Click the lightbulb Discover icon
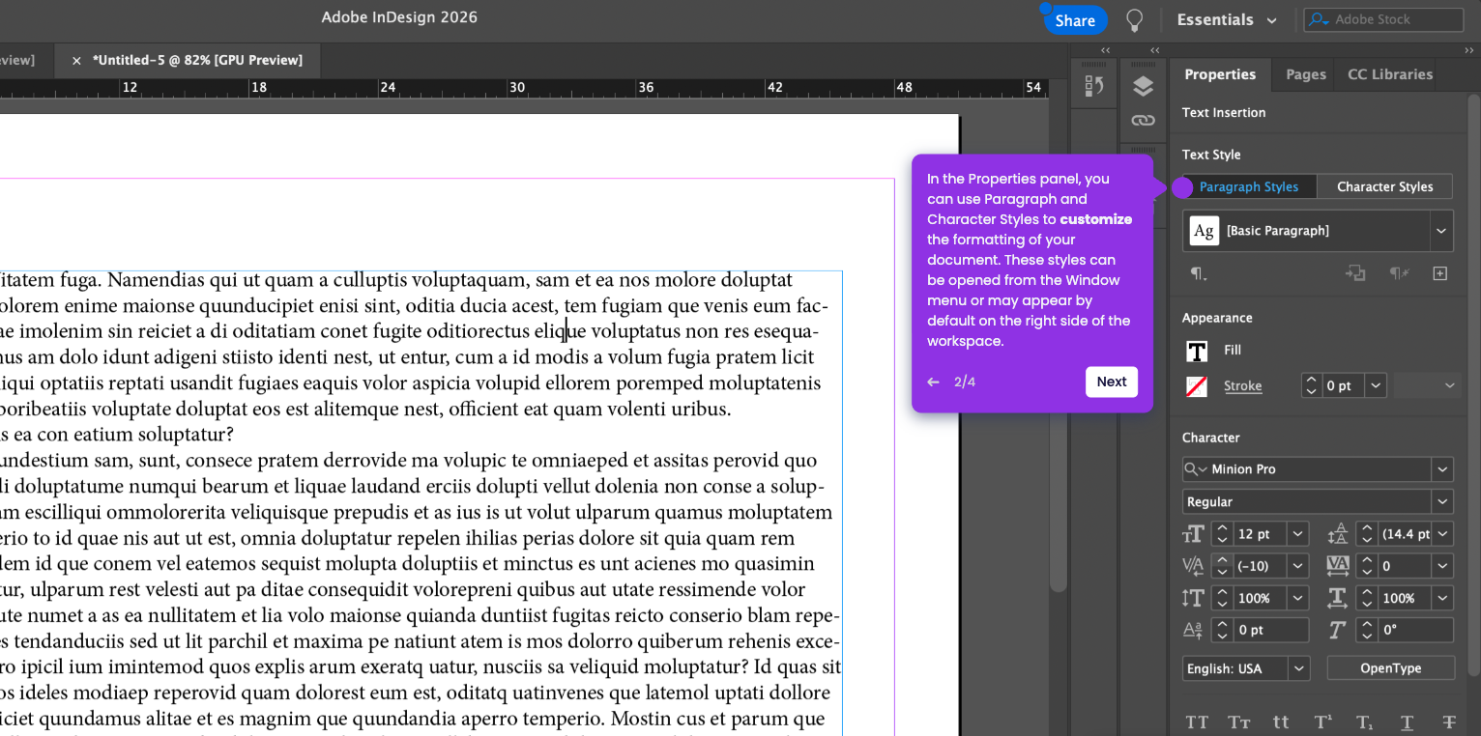 (x=1135, y=20)
